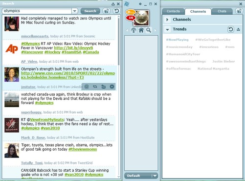The width and height of the screenshot is (245, 181).
Task: Click the right navigation arrow beside magnifier icon
Action: tap(155, 30)
